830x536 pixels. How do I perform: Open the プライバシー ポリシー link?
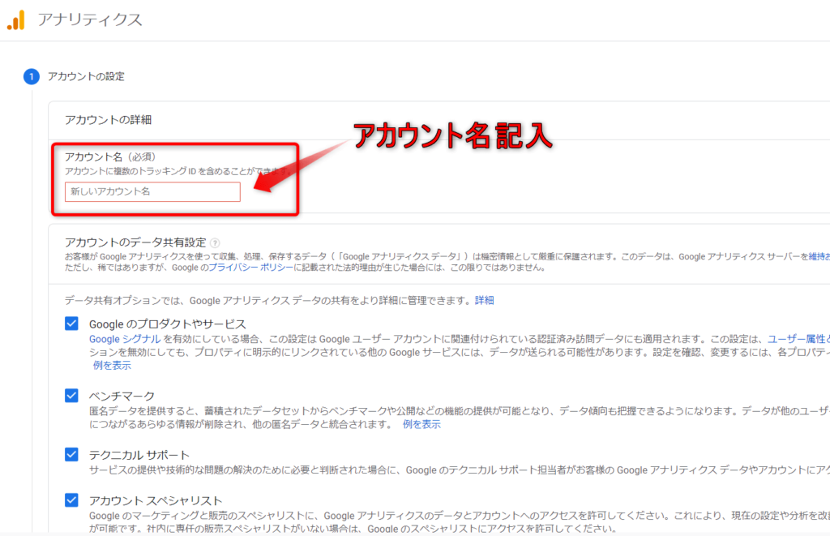click(251, 268)
